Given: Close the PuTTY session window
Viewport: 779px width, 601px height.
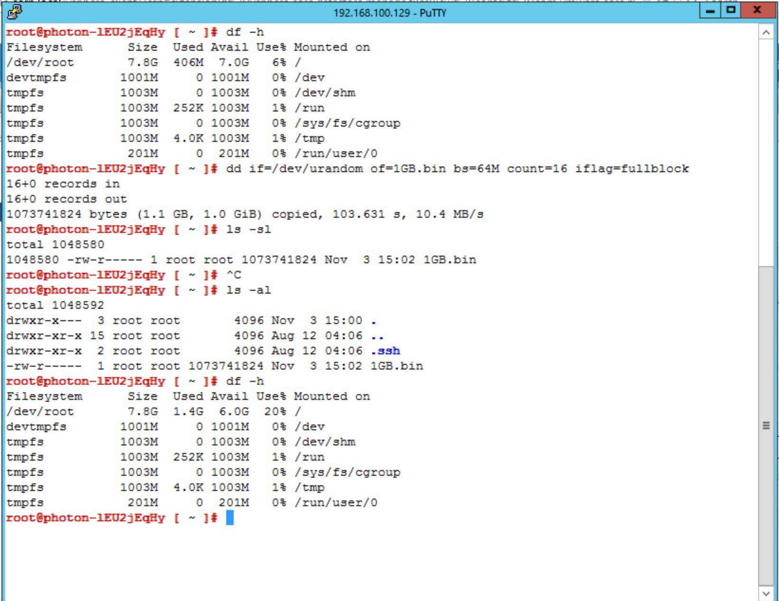Looking at the screenshot, I should point(757,10).
